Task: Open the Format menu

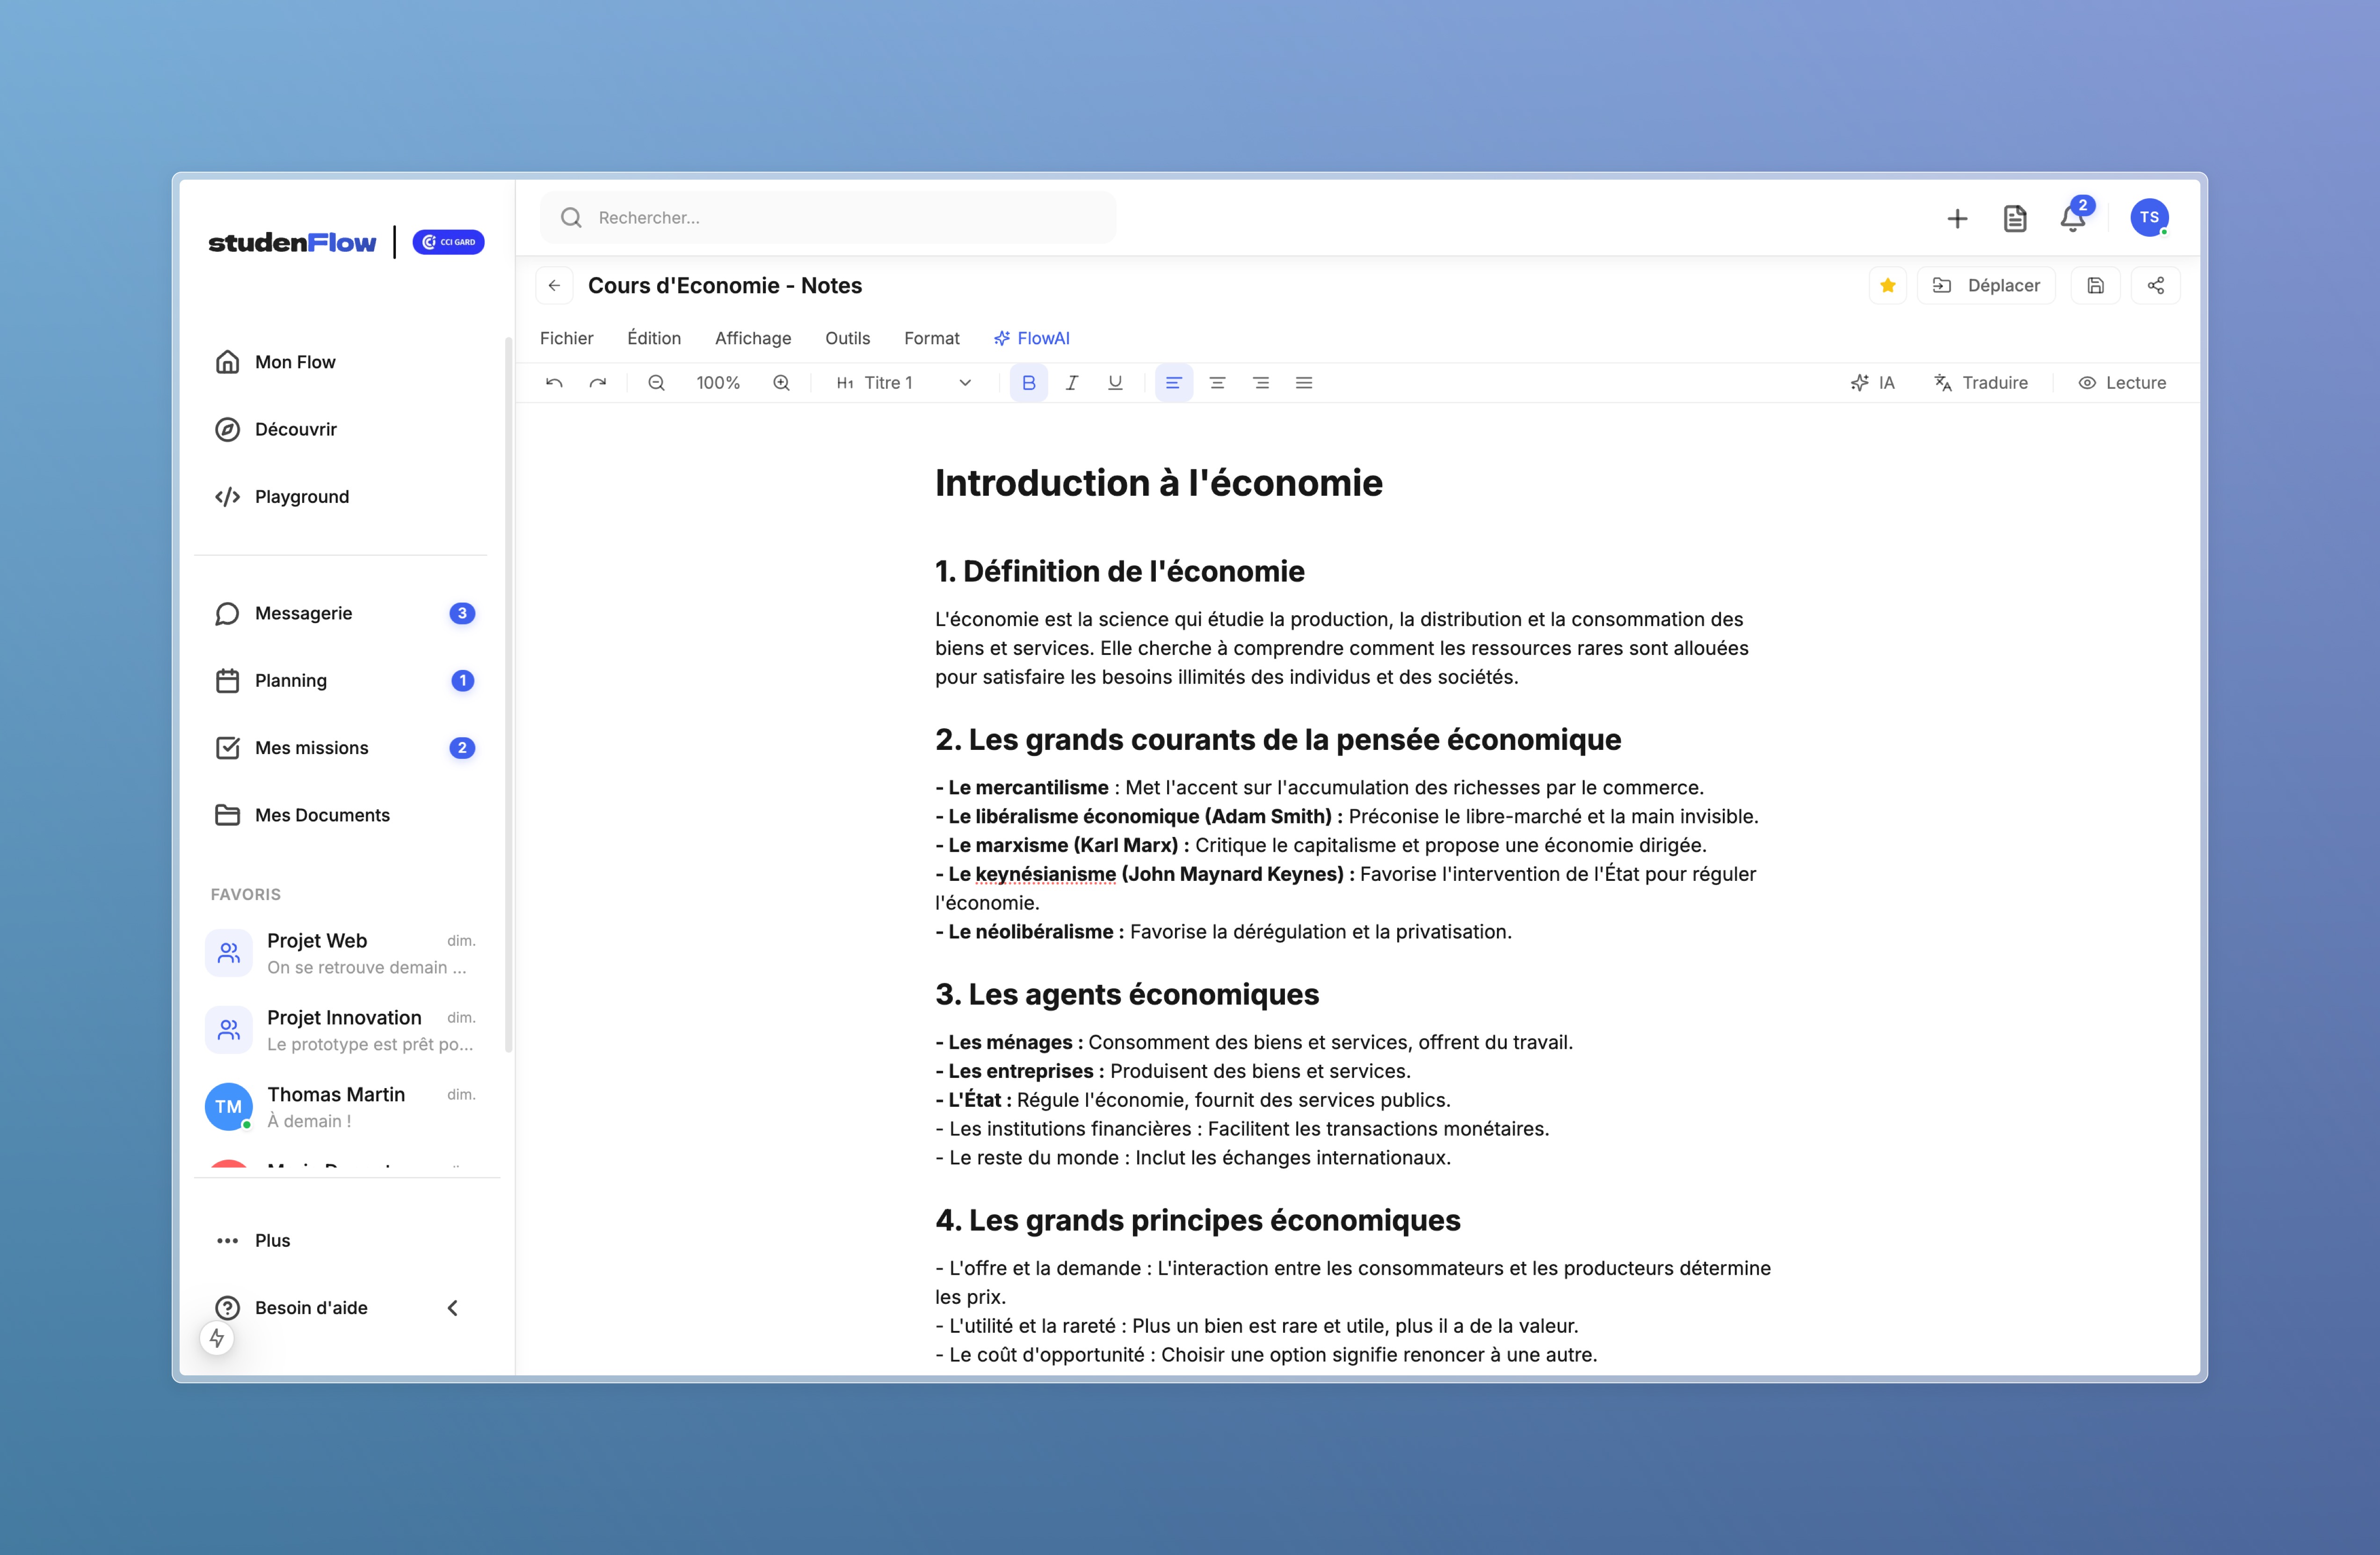Action: click(931, 338)
